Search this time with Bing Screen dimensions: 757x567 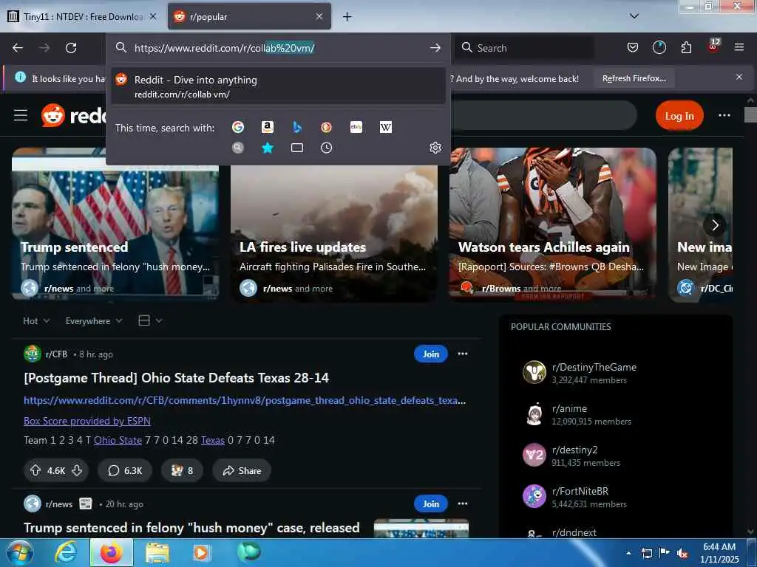point(297,127)
